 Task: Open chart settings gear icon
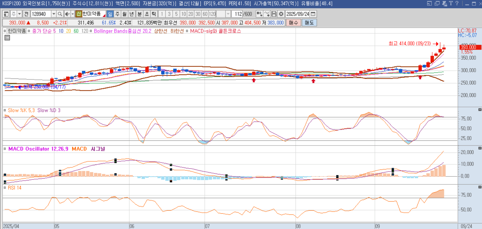[281, 14]
